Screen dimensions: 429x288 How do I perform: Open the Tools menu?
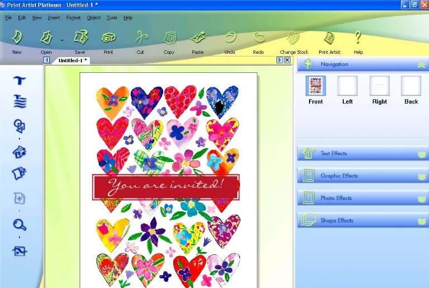click(x=112, y=18)
